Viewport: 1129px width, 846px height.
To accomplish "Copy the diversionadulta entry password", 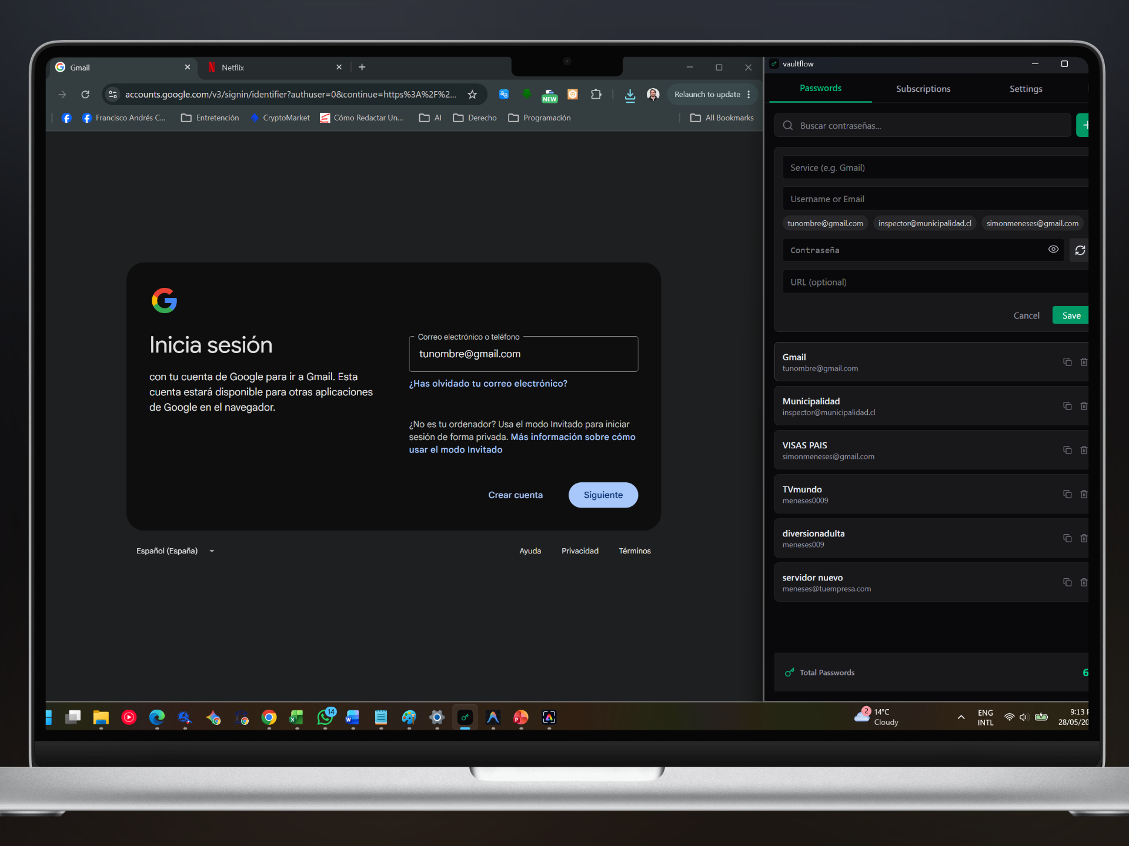I will [x=1067, y=538].
